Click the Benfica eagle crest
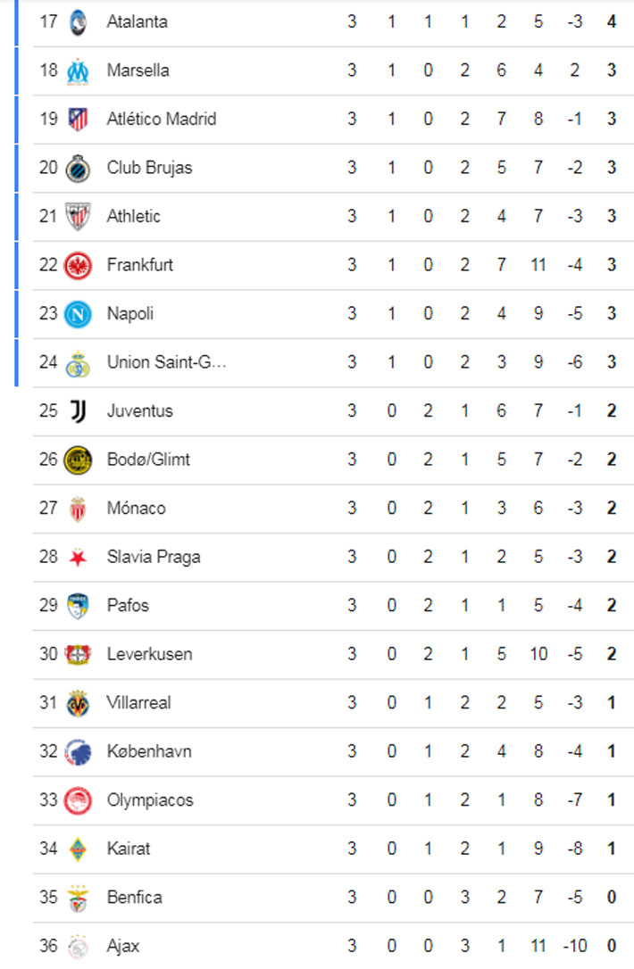This screenshot has width=634, height=969. pyautogui.click(x=79, y=898)
